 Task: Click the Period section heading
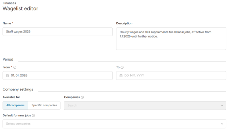click(x=8, y=60)
